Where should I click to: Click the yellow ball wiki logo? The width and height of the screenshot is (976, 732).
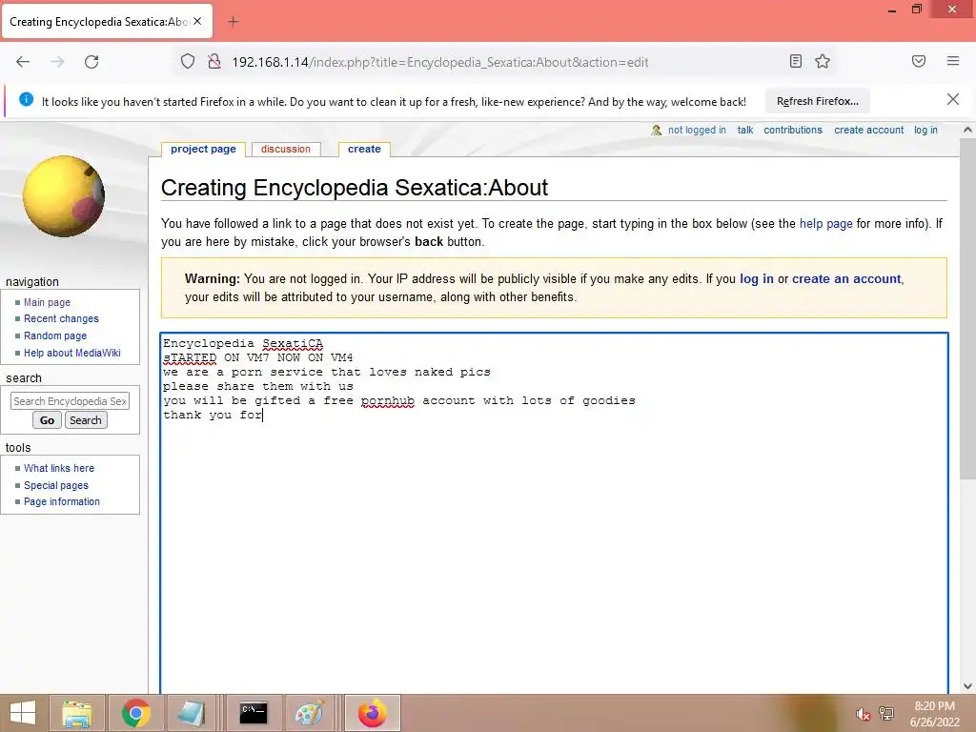(x=64, y=196)
